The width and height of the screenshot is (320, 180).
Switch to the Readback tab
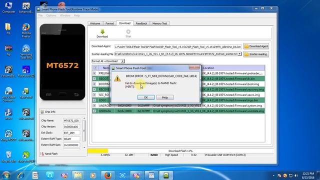pos(141,23)
